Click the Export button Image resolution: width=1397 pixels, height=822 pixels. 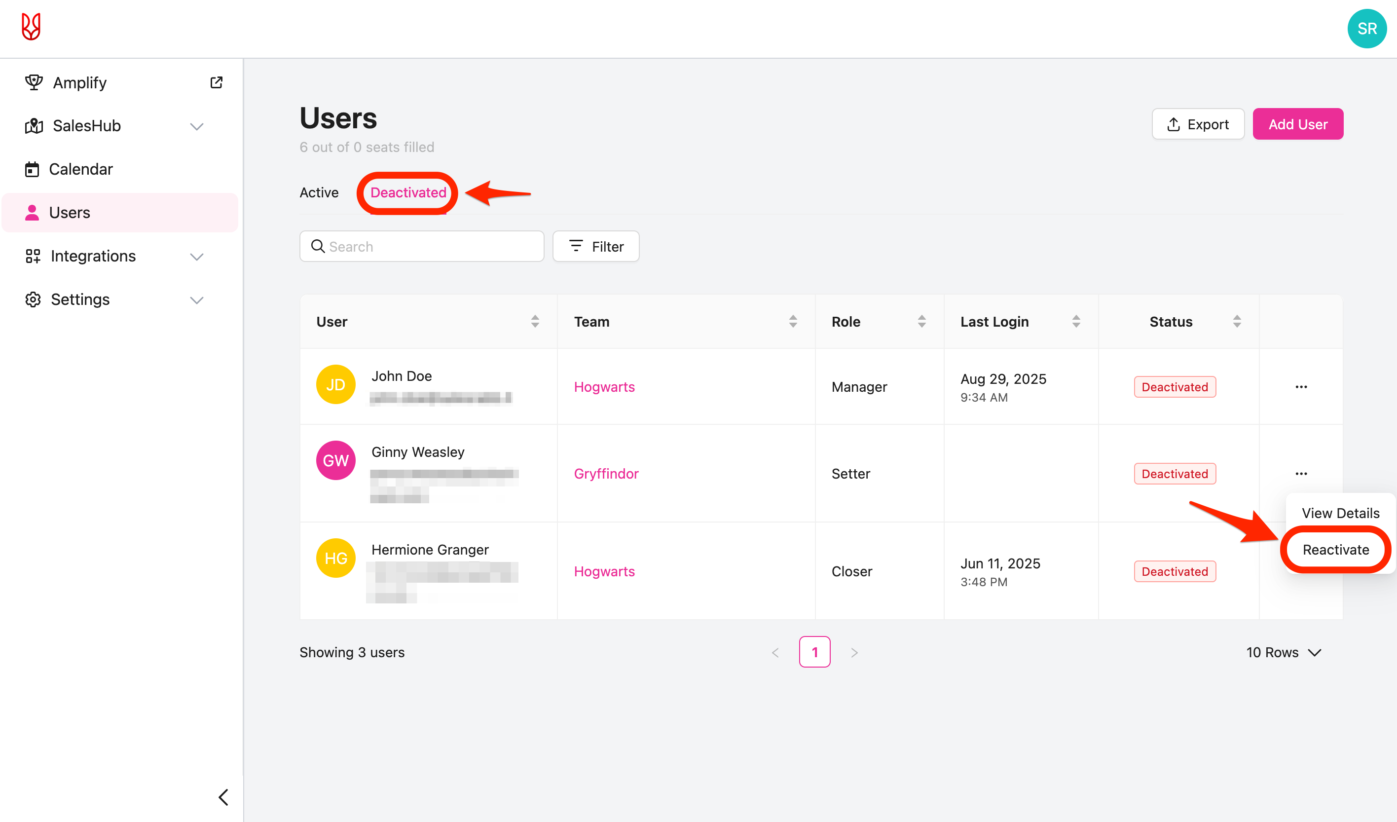click(1197, 124)
